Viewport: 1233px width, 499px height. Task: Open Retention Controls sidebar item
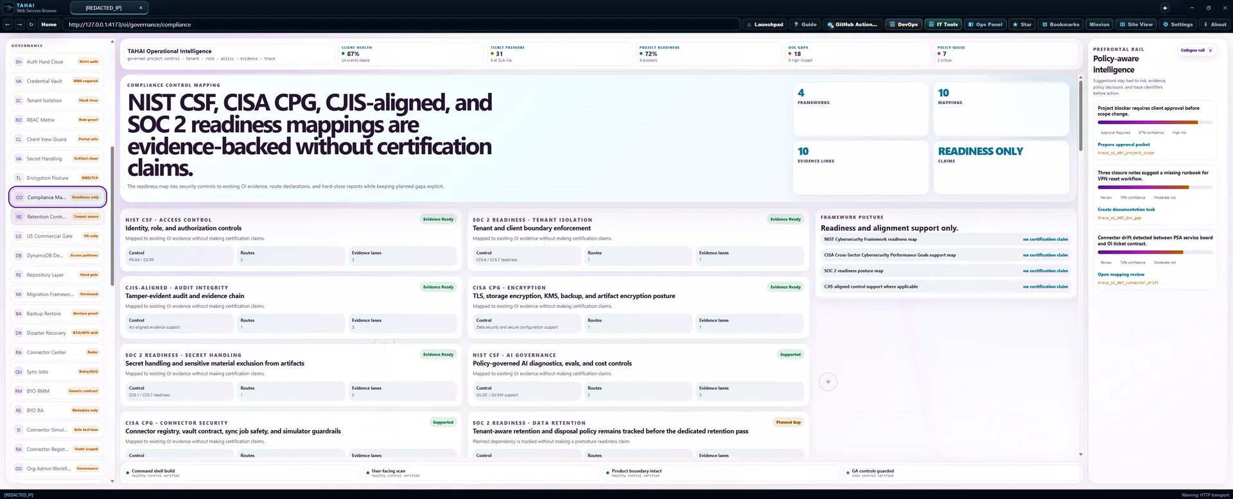(x=57, y=216)
